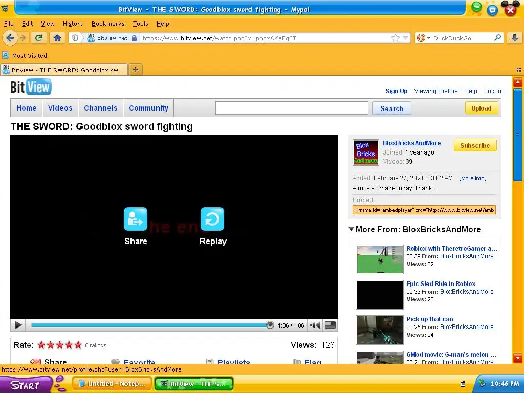Open Epic Sled Ride in Roblox link
Viewport: 524px width, 393px height.
(441, 283)
